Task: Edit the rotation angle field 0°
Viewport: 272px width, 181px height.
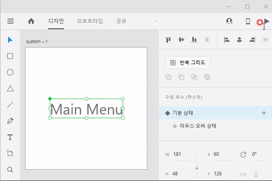Action: click(x=260, y=154)
